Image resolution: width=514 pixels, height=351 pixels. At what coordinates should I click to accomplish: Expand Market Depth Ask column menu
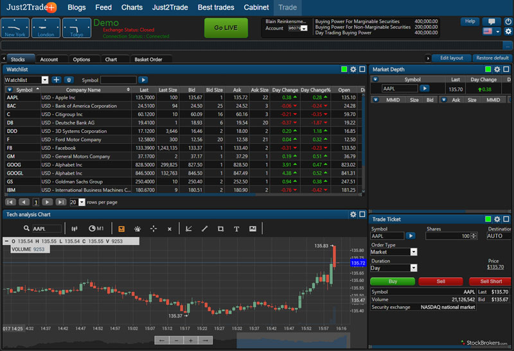click(443, 100)
